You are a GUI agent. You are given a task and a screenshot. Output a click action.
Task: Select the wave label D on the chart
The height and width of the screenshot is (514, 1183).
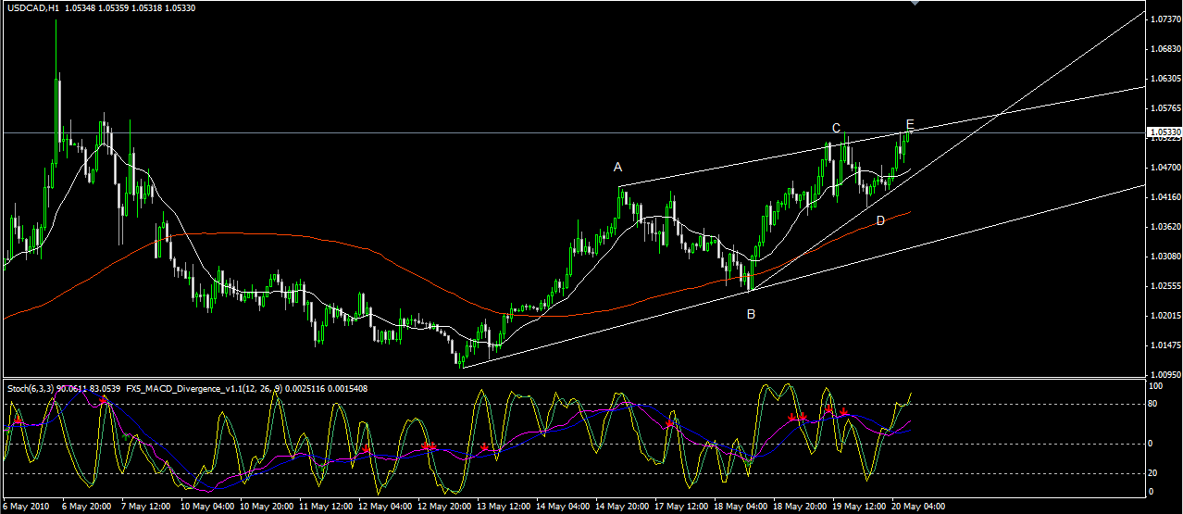tap(880, 219)
